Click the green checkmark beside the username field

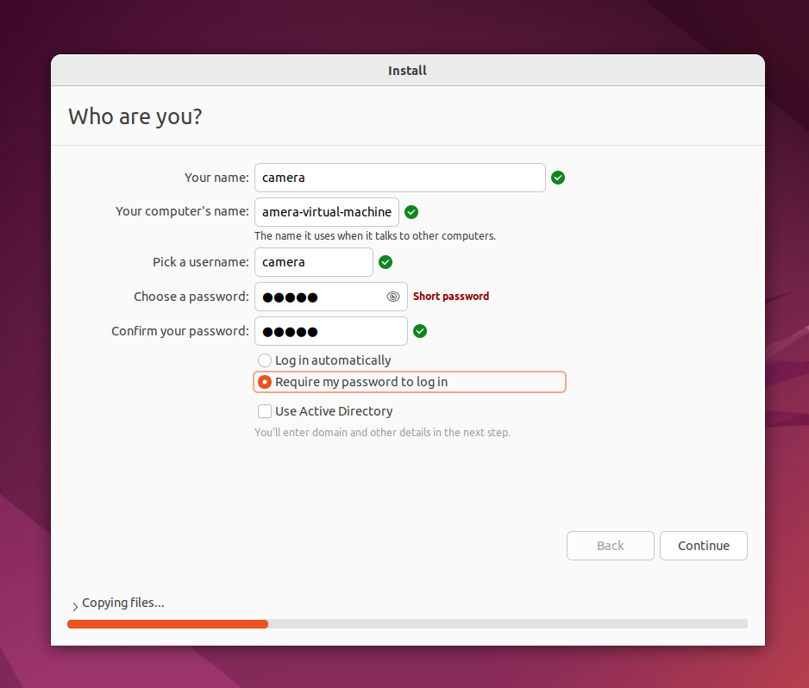pos(386,262)
